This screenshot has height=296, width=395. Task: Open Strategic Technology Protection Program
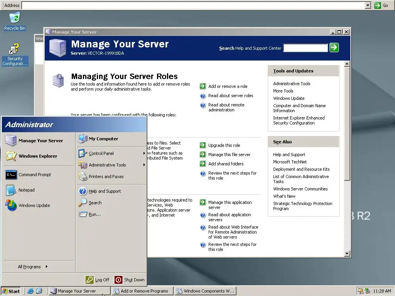(x=302, y=206)
